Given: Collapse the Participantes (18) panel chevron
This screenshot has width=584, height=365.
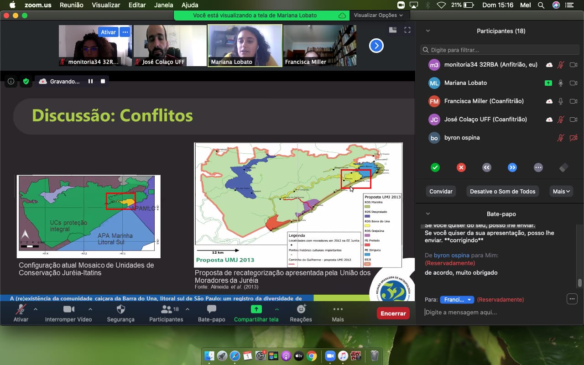Looking at the screenshot, I should pos(428,31).
